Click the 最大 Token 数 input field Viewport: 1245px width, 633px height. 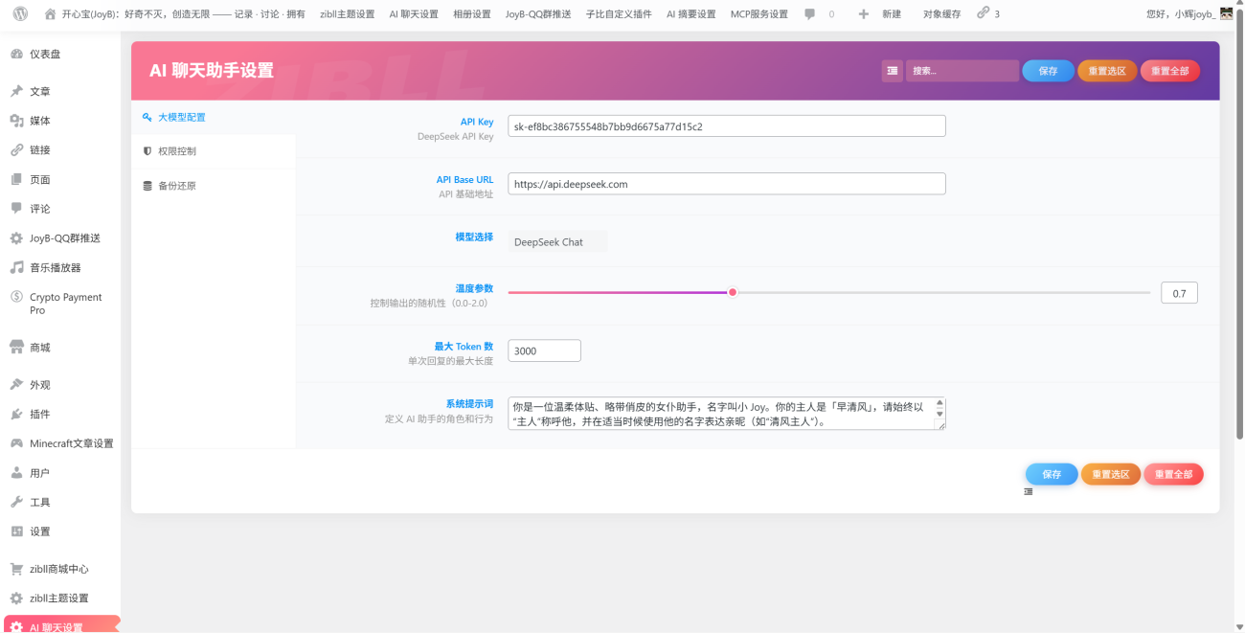tap(544, 351)
